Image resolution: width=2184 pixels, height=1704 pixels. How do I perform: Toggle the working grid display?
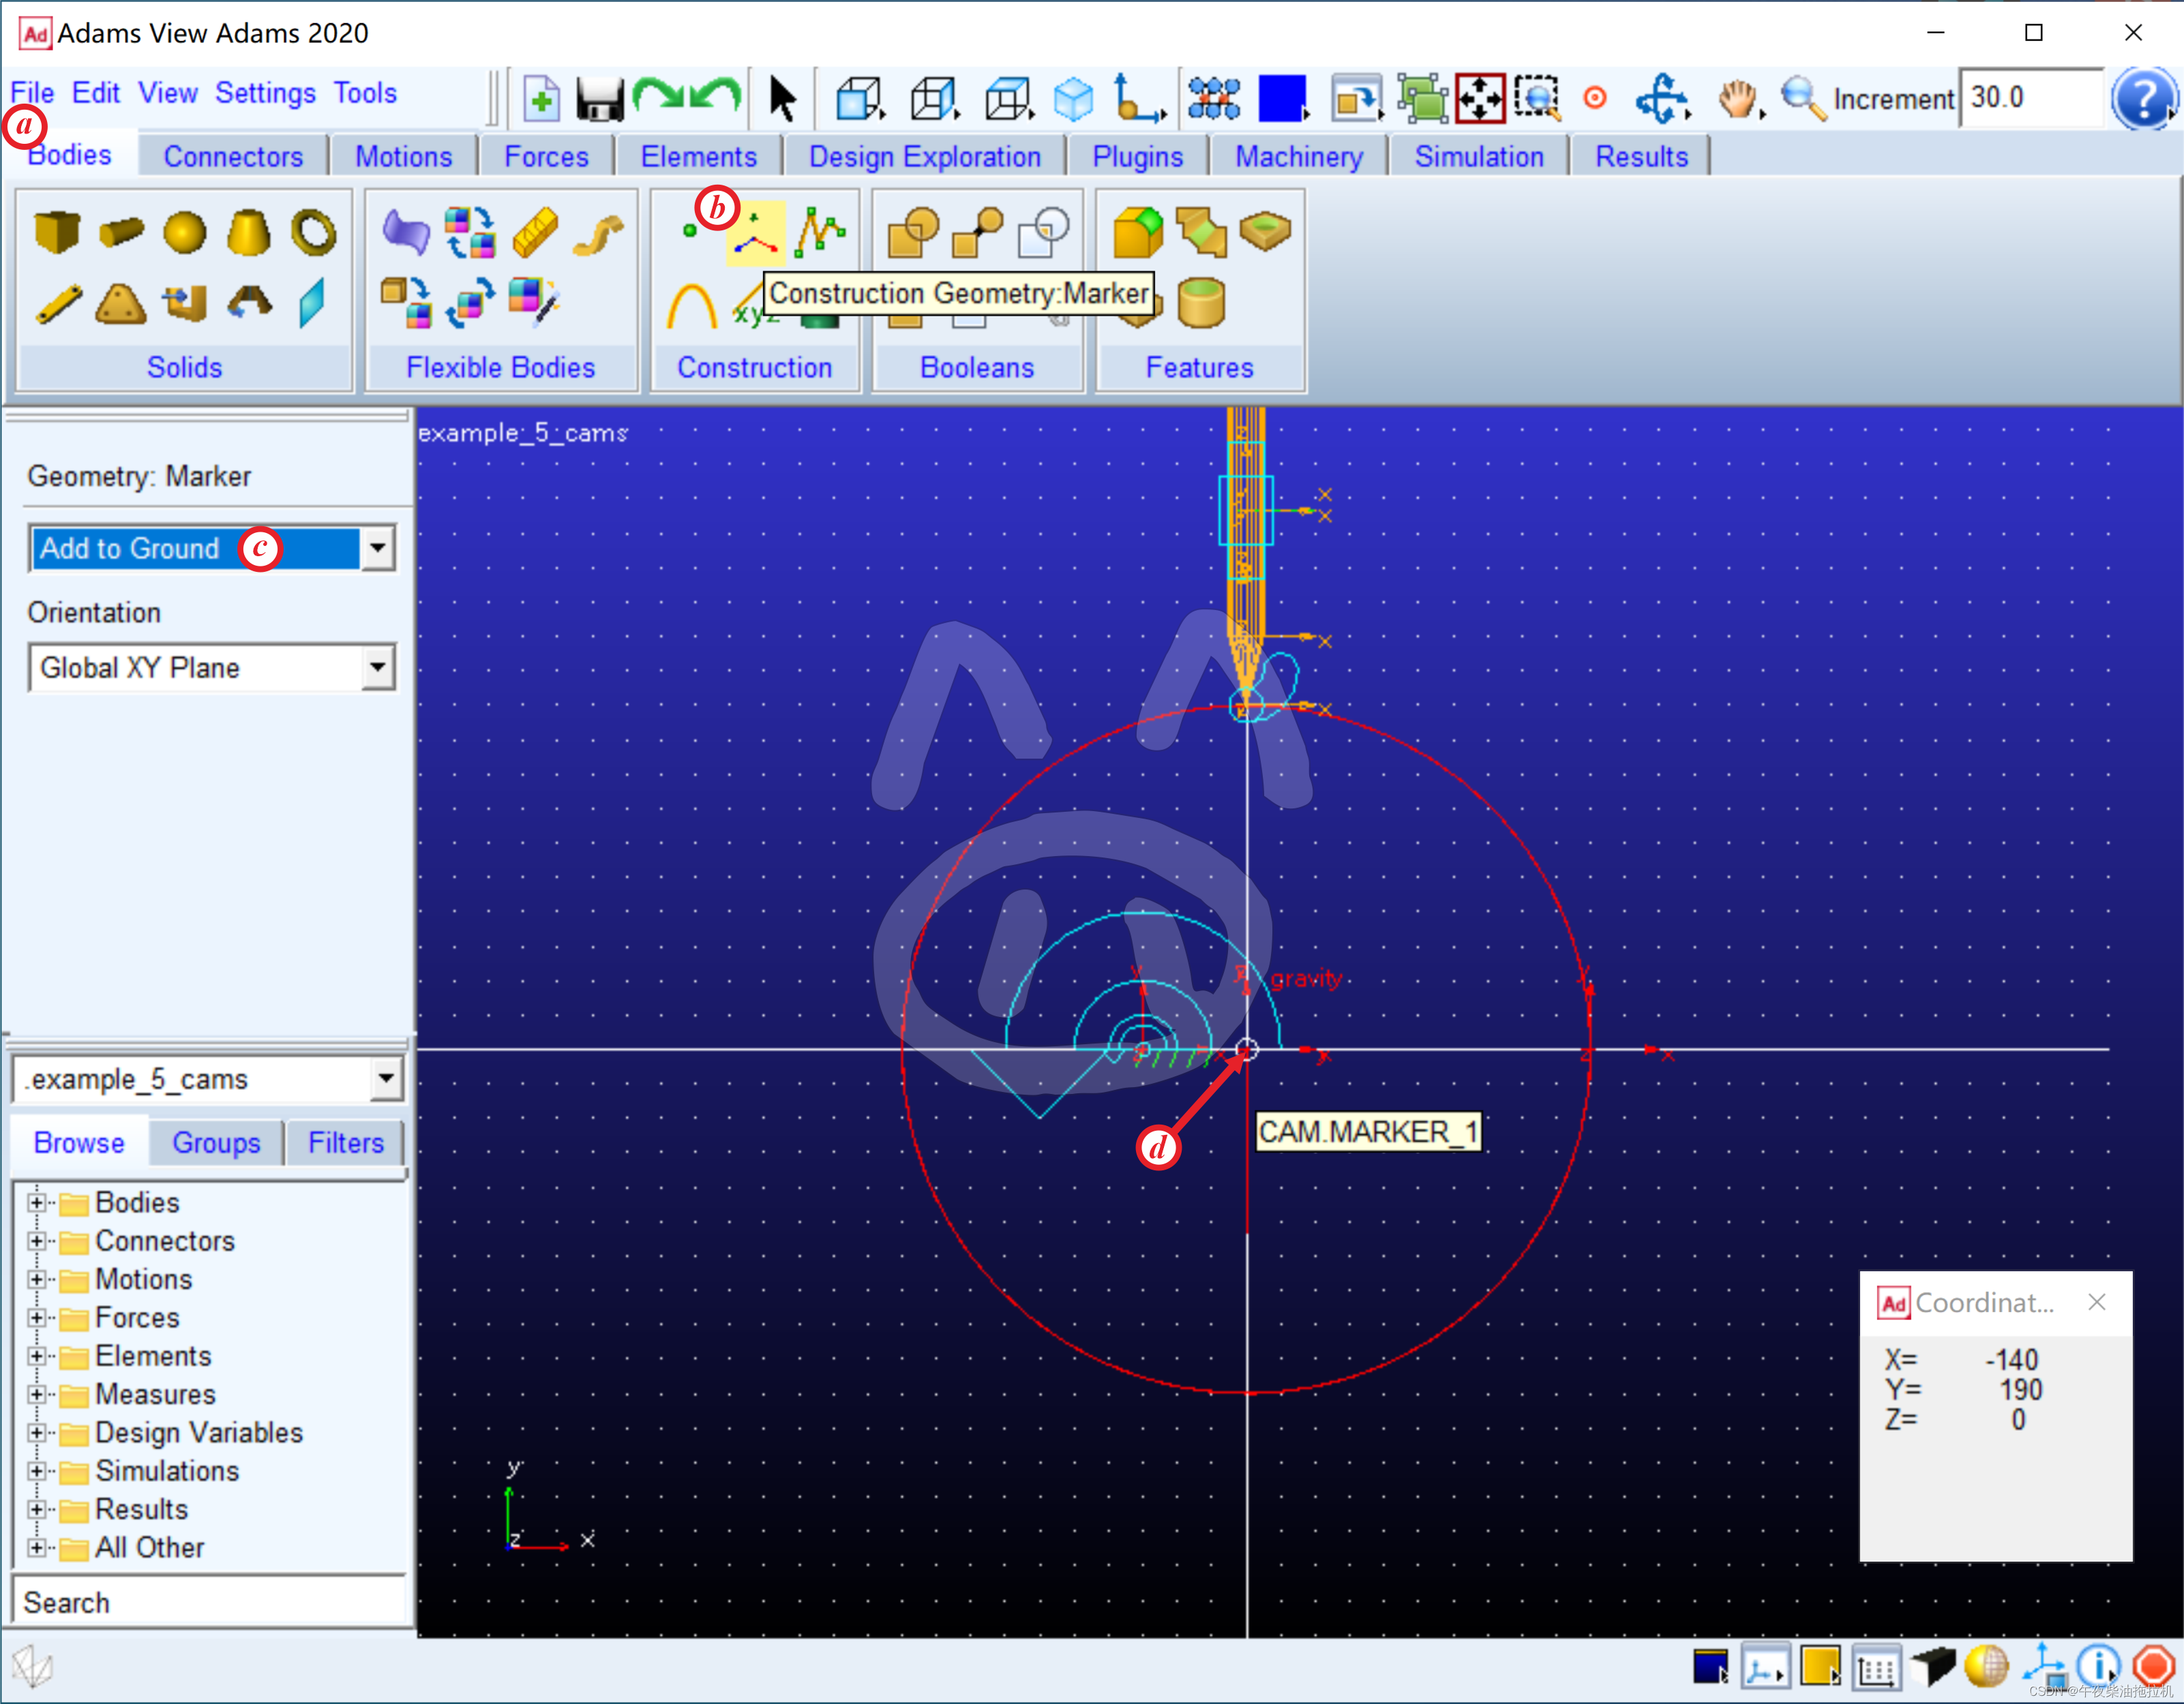tap(1876, 1666)
